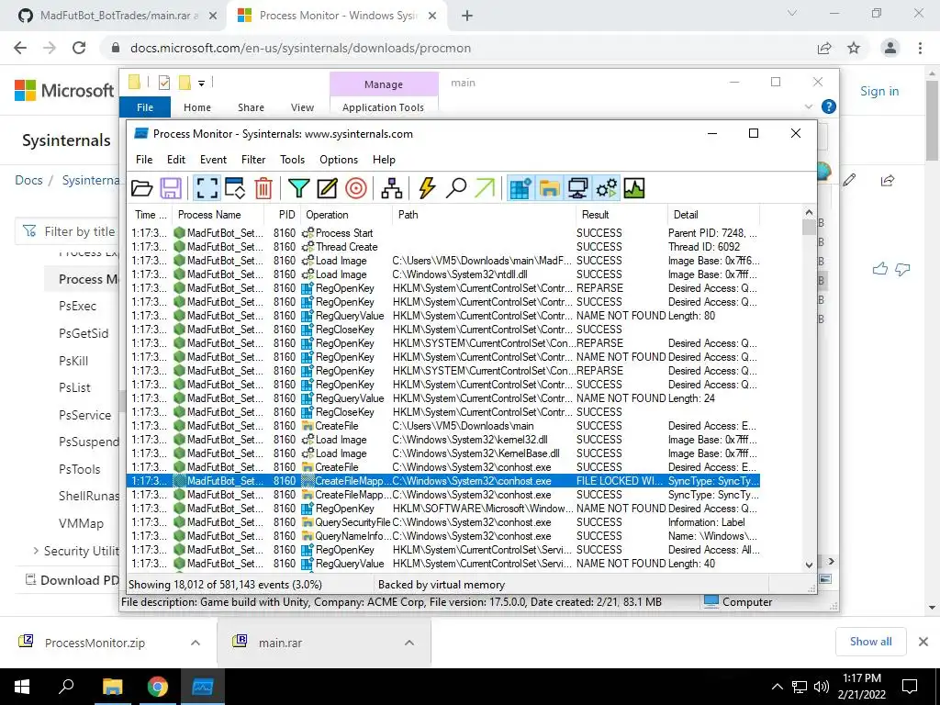The image size is (940, 705).
Task: Click the Chrome share page icon
Action: tap(824, 48)
